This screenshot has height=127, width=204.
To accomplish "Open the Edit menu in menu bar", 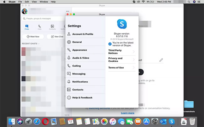I will point(27,2).
